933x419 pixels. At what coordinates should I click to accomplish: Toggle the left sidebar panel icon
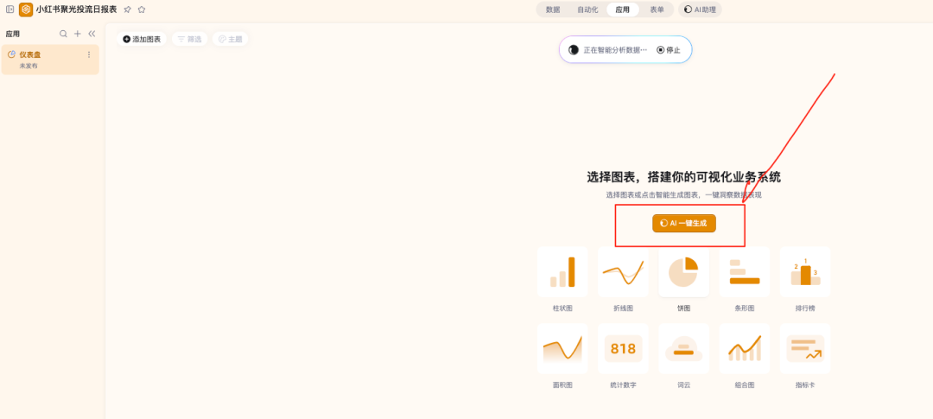coord(10,10)
